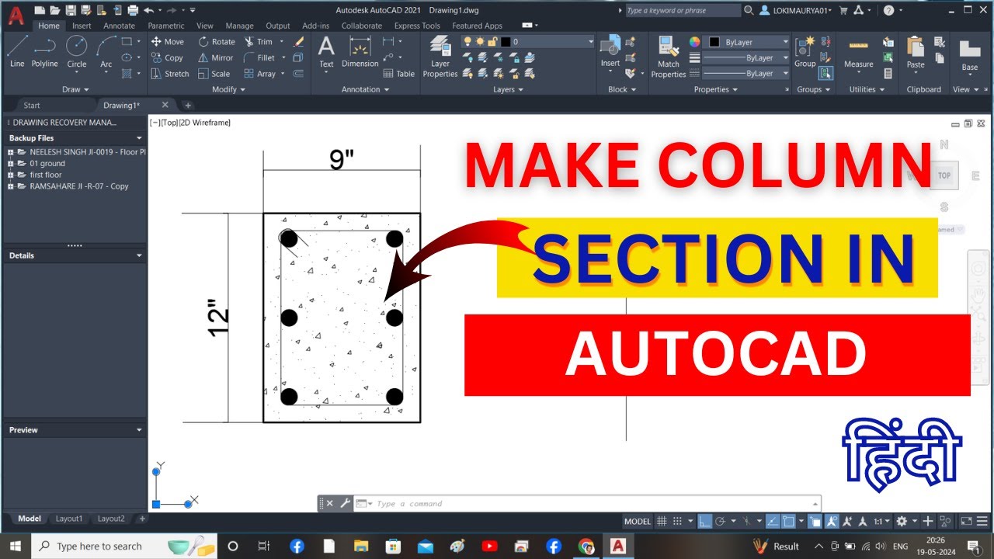Screen dimensions: 994x559
Task: Toggle snap mode in status bar
Action: click(x=678, y=522)
